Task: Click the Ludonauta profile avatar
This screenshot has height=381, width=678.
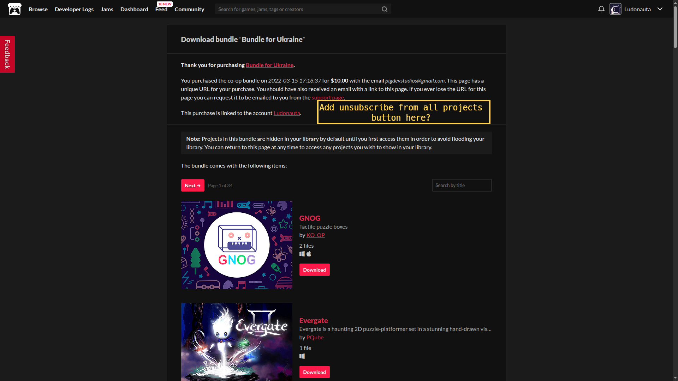Action: [615, 9]
